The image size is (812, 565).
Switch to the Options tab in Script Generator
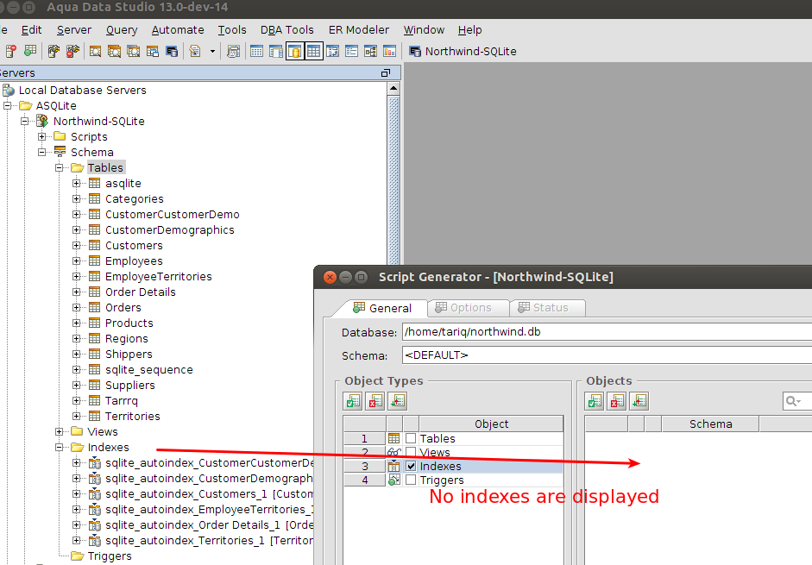tap(469, 308)
